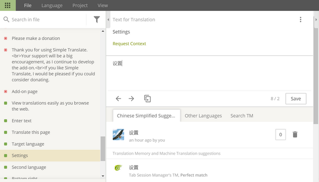
Task: Click the Save button
Action: (x=296, y=98)
